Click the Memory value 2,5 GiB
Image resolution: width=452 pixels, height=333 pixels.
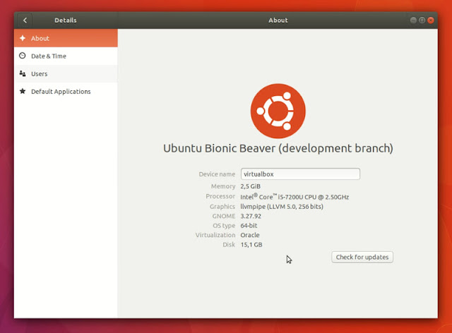pos(251,186)
